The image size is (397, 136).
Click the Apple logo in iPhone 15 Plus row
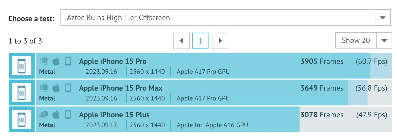click(x=56, y=114)
